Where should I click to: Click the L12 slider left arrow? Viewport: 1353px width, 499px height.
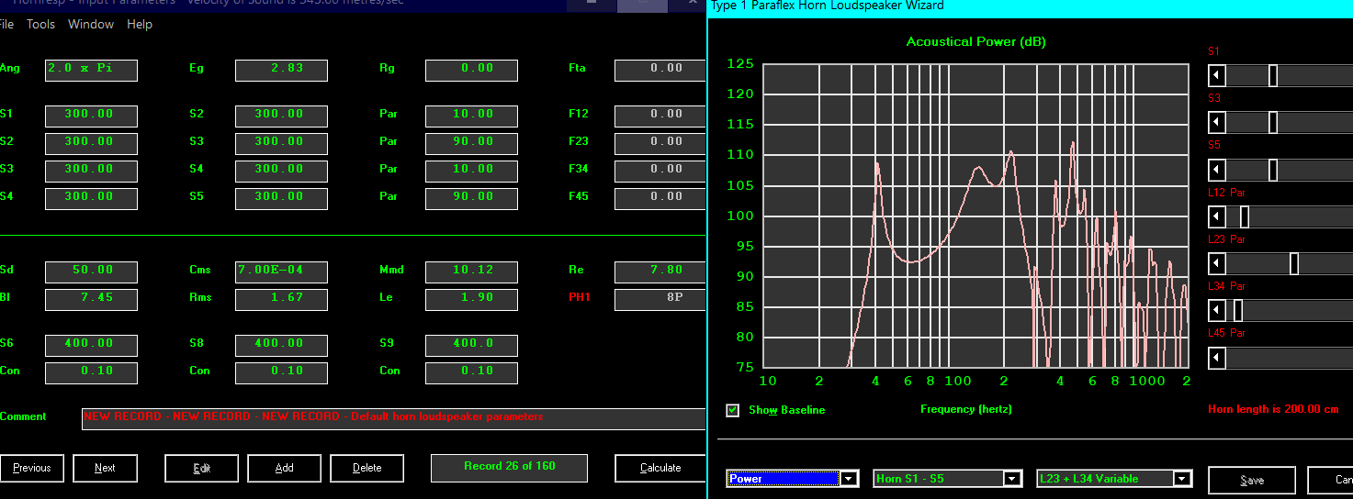coord(1217,216)
